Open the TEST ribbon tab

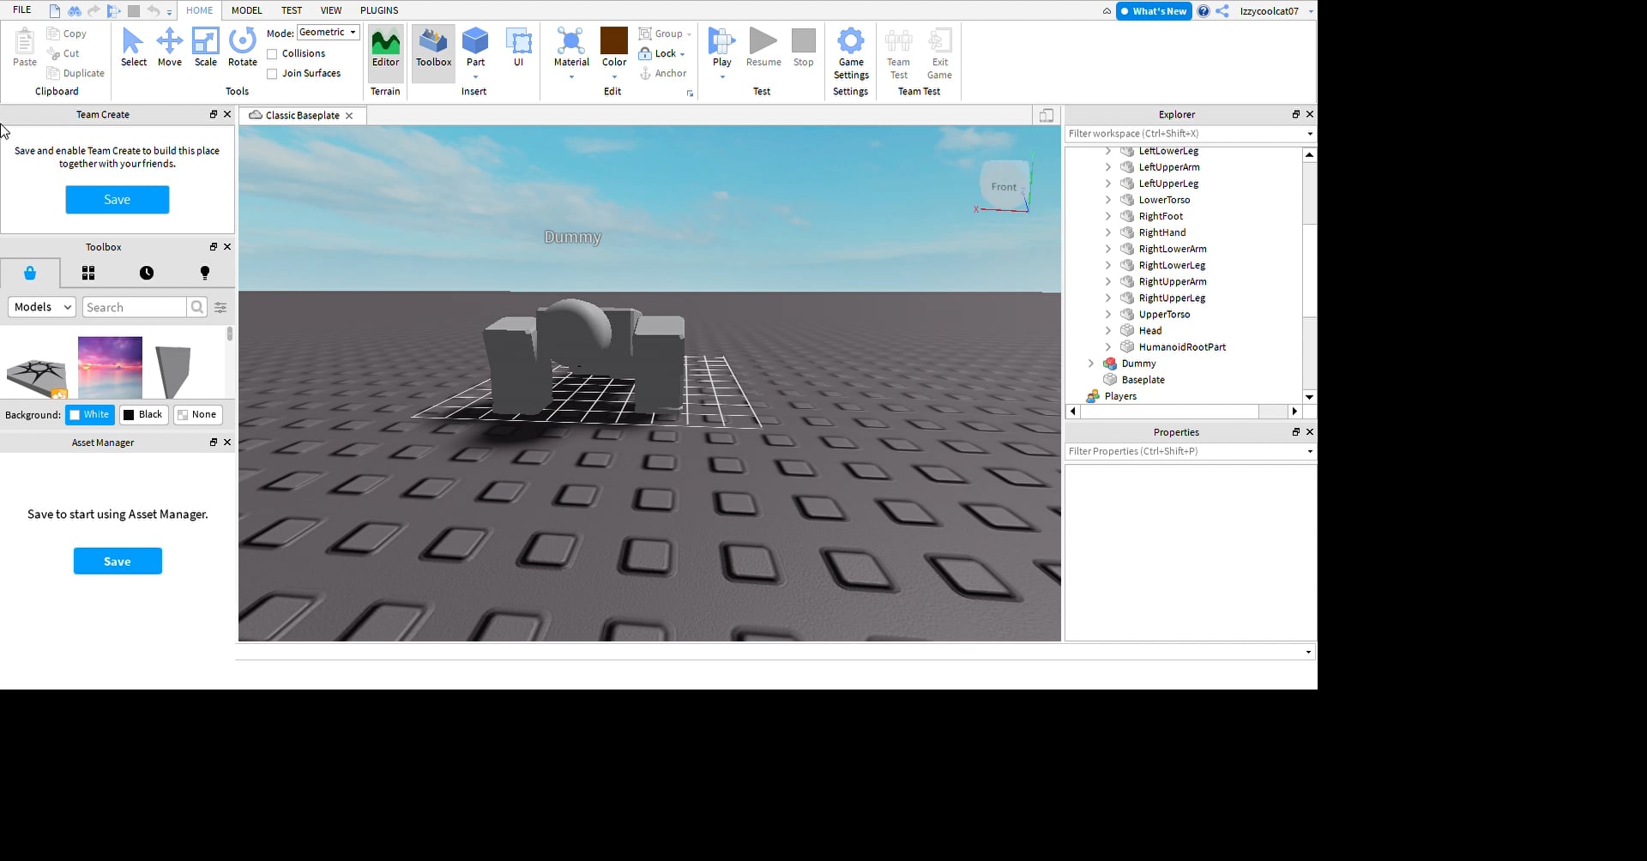[x=292, y=10]
